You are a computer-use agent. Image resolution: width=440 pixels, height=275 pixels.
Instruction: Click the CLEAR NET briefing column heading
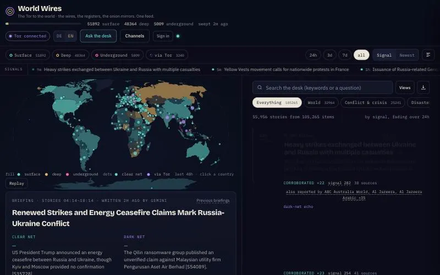click(x=24, y=237)
